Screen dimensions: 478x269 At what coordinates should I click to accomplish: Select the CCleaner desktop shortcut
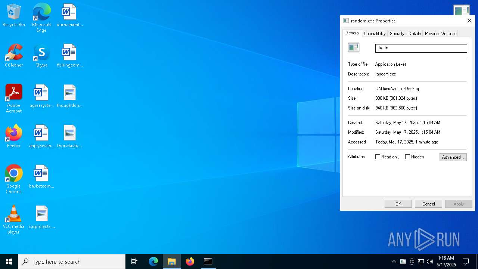click(x=14, y=56)
